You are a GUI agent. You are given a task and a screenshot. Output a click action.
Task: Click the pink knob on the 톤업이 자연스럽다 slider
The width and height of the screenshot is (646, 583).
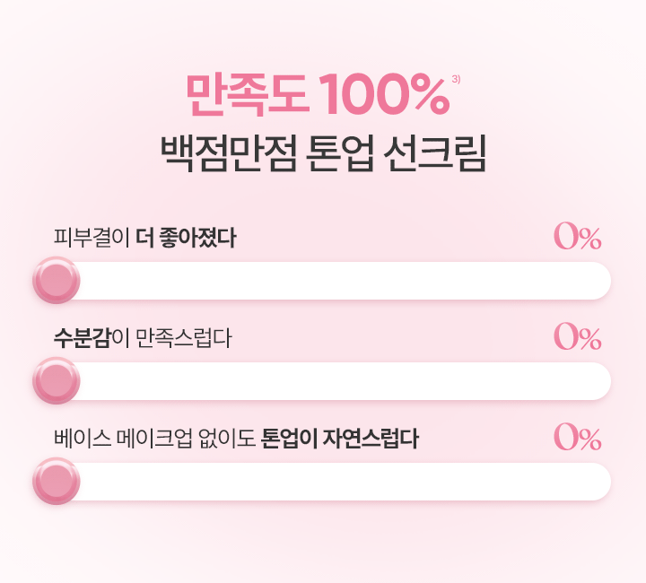pos(57,482)
